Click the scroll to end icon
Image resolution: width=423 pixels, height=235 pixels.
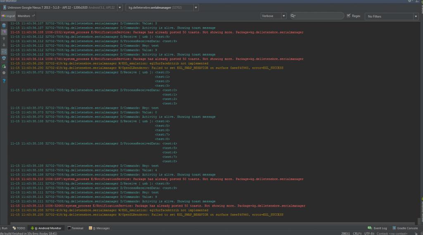4,32
